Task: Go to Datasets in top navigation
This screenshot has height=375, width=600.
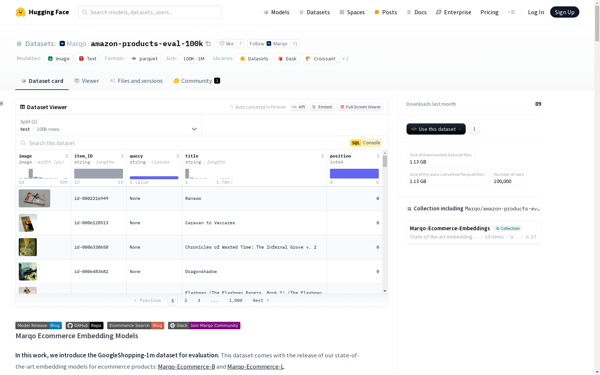Action: coord(314,12)
